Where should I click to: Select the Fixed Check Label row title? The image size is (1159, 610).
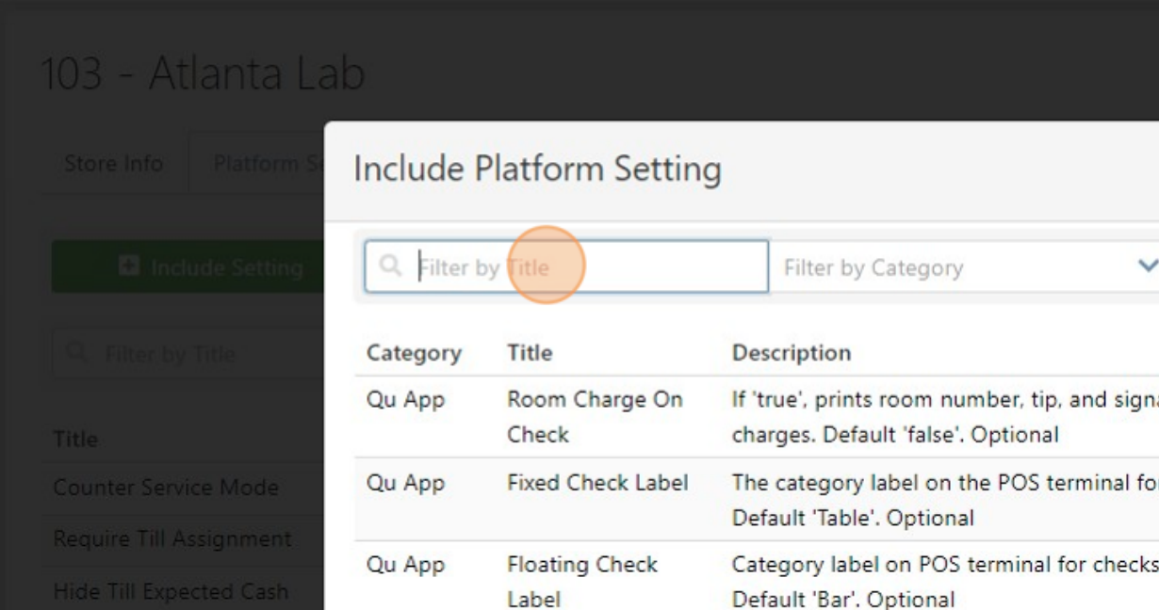click(x=597, y=483)
